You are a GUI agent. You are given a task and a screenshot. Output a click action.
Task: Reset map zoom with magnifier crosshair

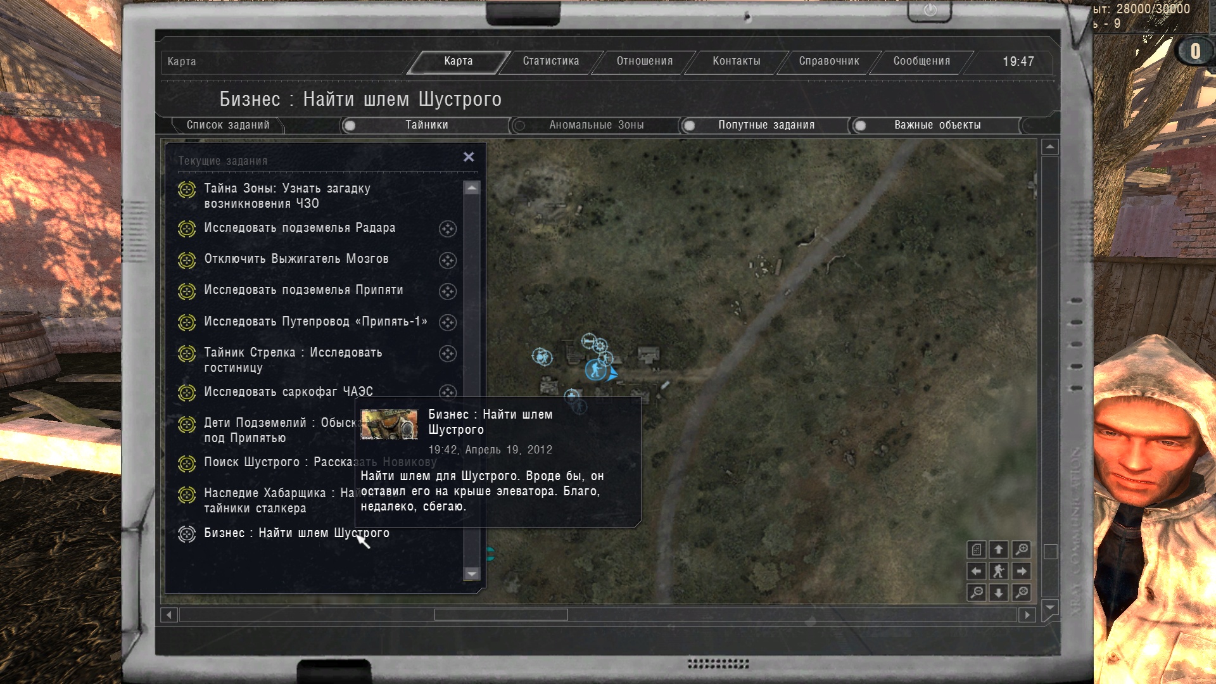click(1022, 593)
